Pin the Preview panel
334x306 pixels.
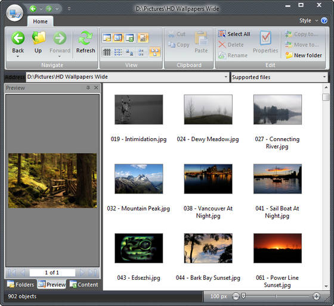pyautogui.click(x=88, y=88)
